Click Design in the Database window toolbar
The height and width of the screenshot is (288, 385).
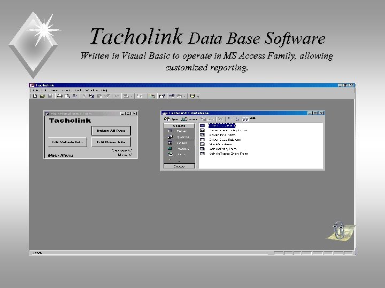coord(189,119)
